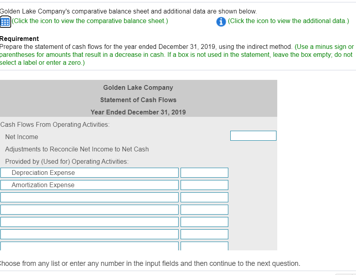Open the fourth adjustment label dropdown
Image resolution: width=356 pixels, height=275 pixels.
(x=89, y=209)
